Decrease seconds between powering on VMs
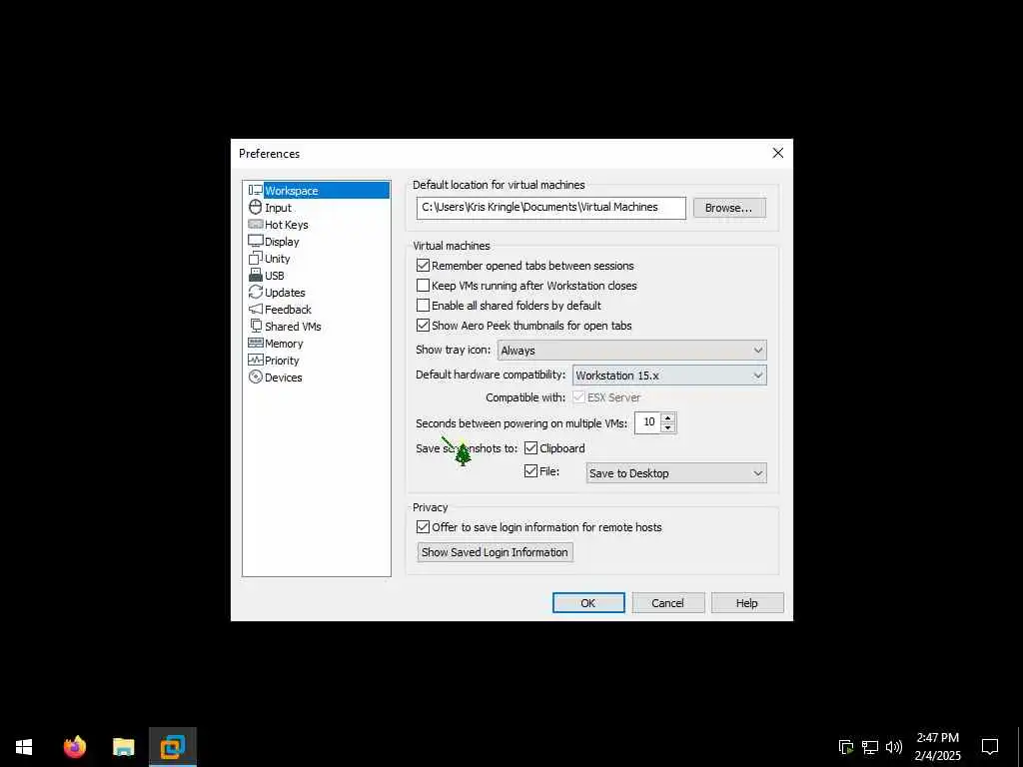This screenshot has width=1023, height=767. click(666, 427)
